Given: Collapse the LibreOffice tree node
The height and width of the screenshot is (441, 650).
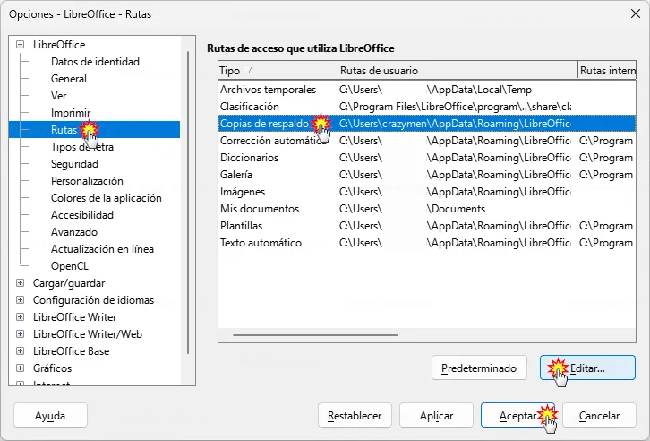Looking at the screenshot, I should pos(20,45).
